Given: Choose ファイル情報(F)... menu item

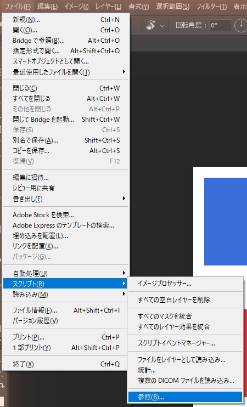Looking at the screenshot, I should (x=66, y=310).
